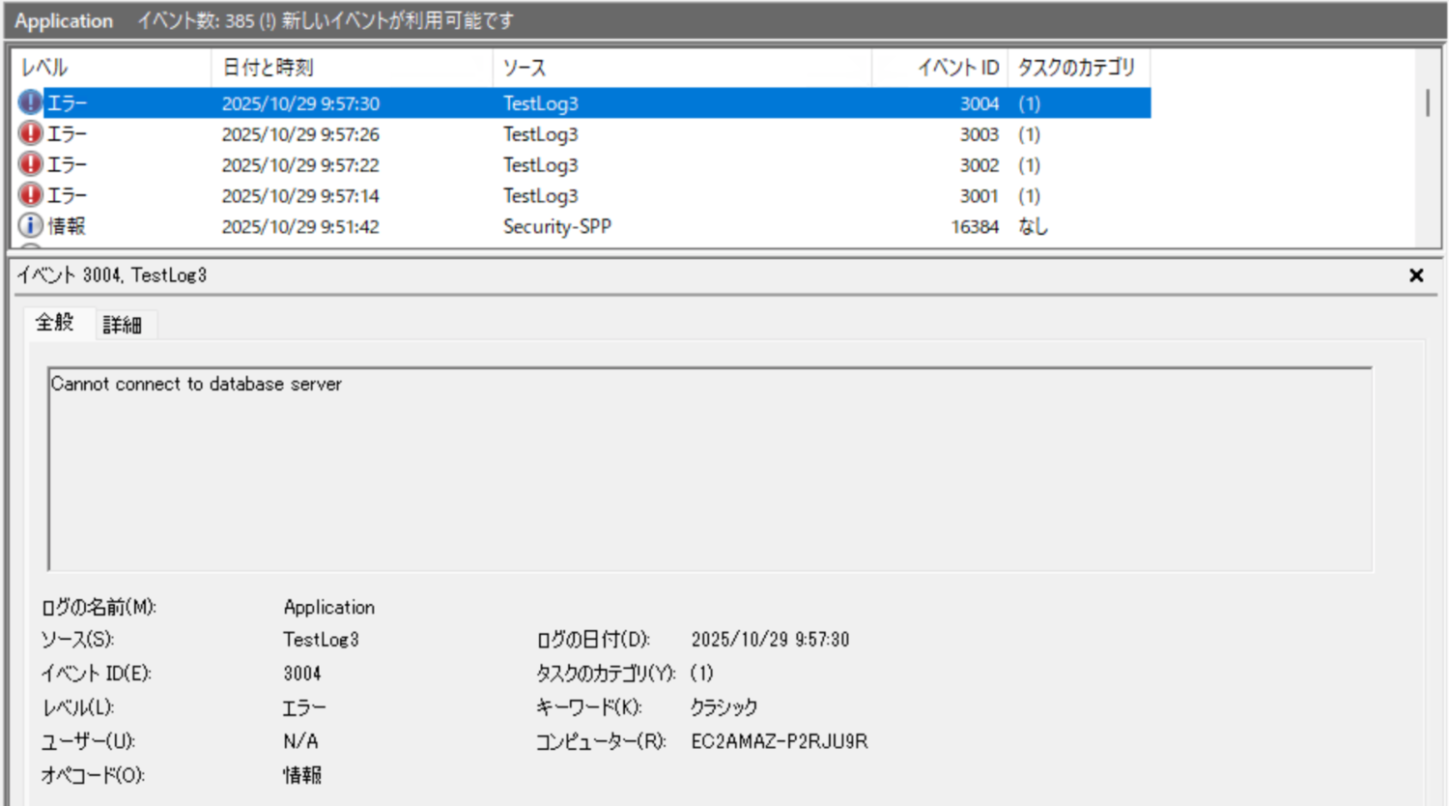Click the タスクのカテゴリ column header
Screen dimensions: 1449x806
(x=1077, y=68)
